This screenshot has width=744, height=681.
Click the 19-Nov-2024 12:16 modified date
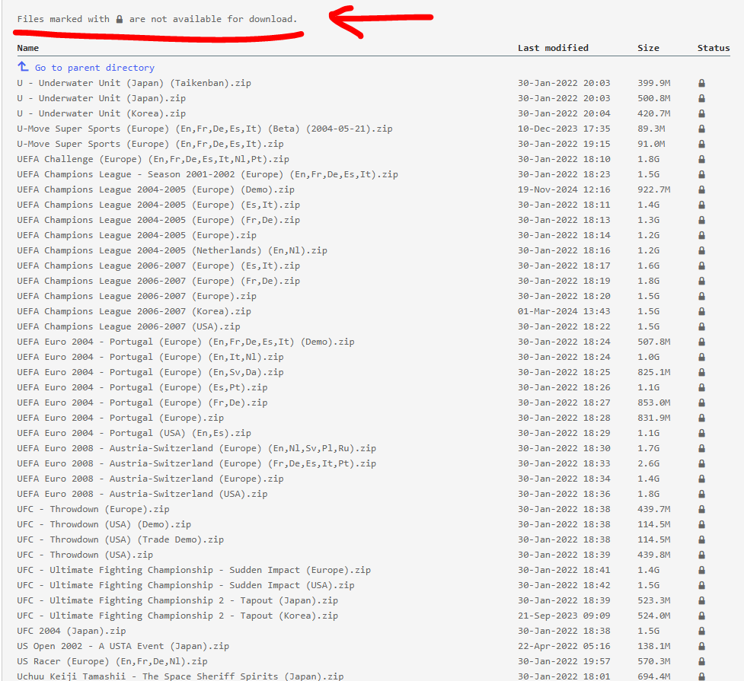pyautogui.click(x=564, y=189)
